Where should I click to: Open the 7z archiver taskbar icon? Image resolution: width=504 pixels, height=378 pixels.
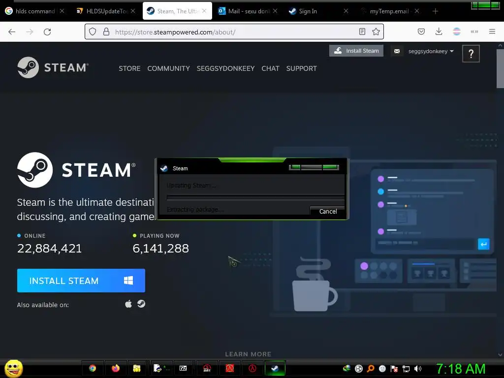point(183,368)
